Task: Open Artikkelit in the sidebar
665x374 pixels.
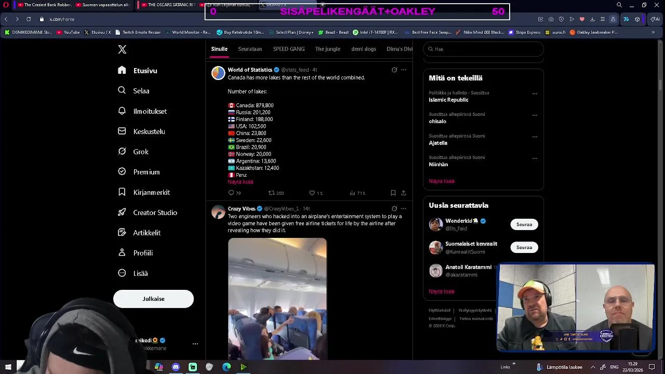Action: pos(139,233)
